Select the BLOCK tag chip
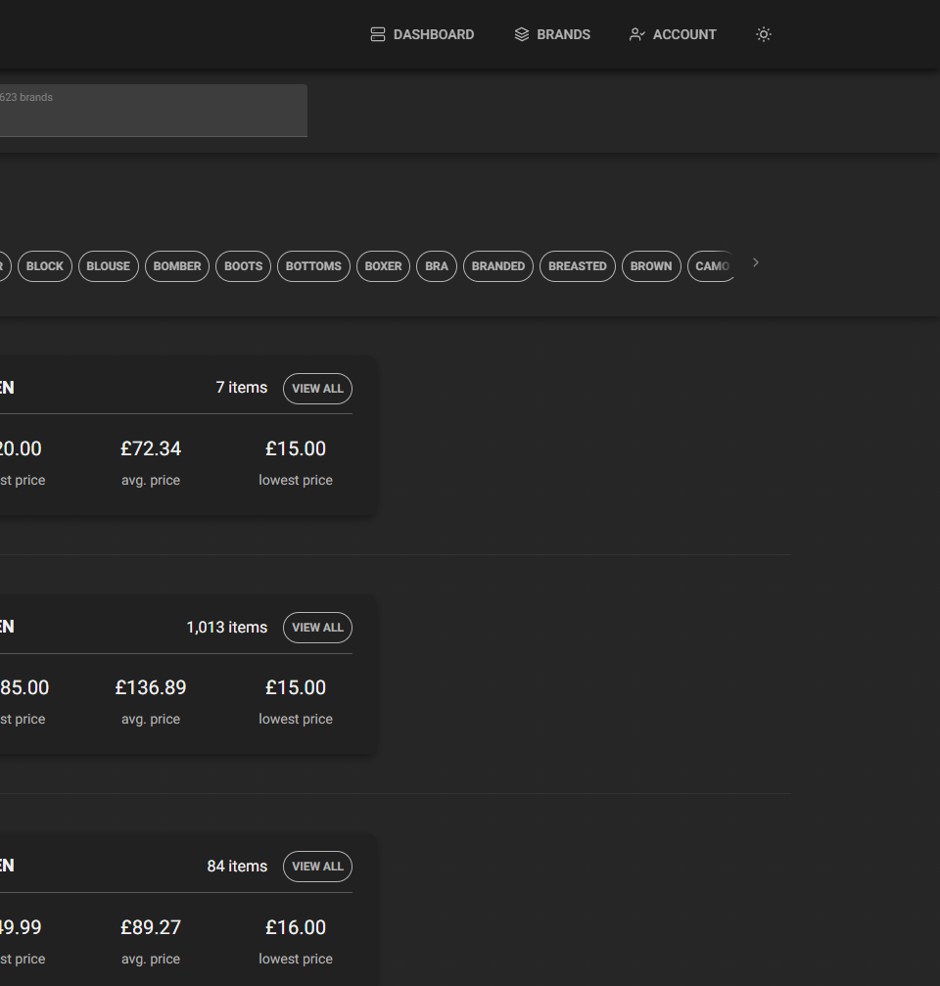940x986 pixels. point(45,266)
